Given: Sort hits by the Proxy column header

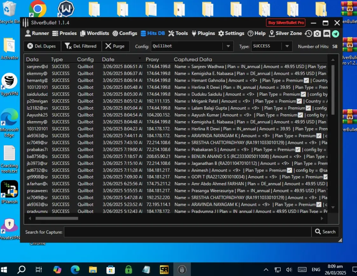Looking at the screenshot, I should click(x=152, y=60).
